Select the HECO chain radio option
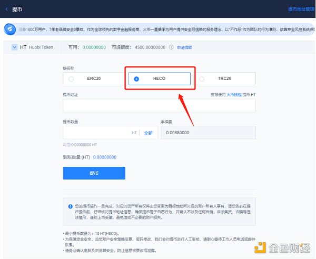Viewport: 316px width, 259px height. pyautogui.click(x=137, y=79)
